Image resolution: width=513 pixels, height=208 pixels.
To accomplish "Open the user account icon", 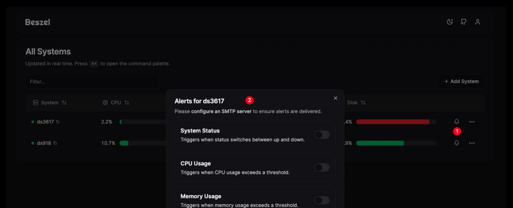I will (x=477, y=22).
